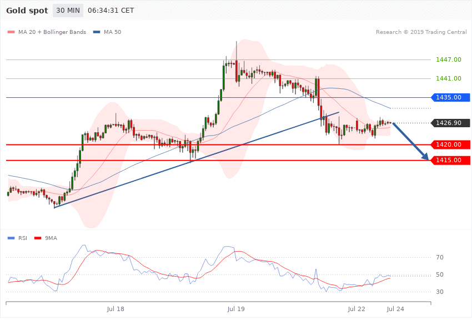Viewport: 472px width, 320px height.
Task: Click the Jul 22 date axis label
Action: point(356,309)
